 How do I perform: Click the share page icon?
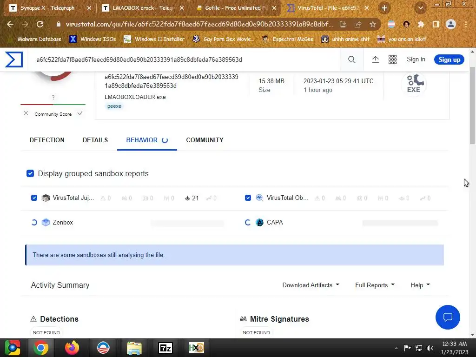(358, 24)
